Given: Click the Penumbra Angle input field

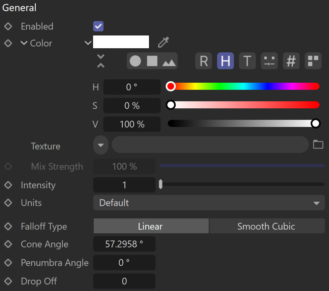Looking at the screenshot, I should 124,263.
